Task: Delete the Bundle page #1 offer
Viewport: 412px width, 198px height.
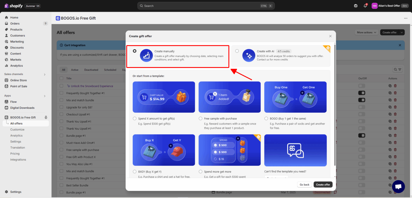Action: pyautogui.click(x=395, y=136)
